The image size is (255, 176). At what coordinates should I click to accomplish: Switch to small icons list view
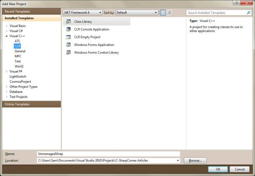point(163,13)
